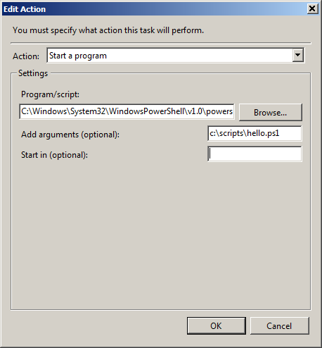The width and height of the screenshot is (322, 348).
Task: Click the empty dialog area left of OK
Action: [x=98, y=325]
